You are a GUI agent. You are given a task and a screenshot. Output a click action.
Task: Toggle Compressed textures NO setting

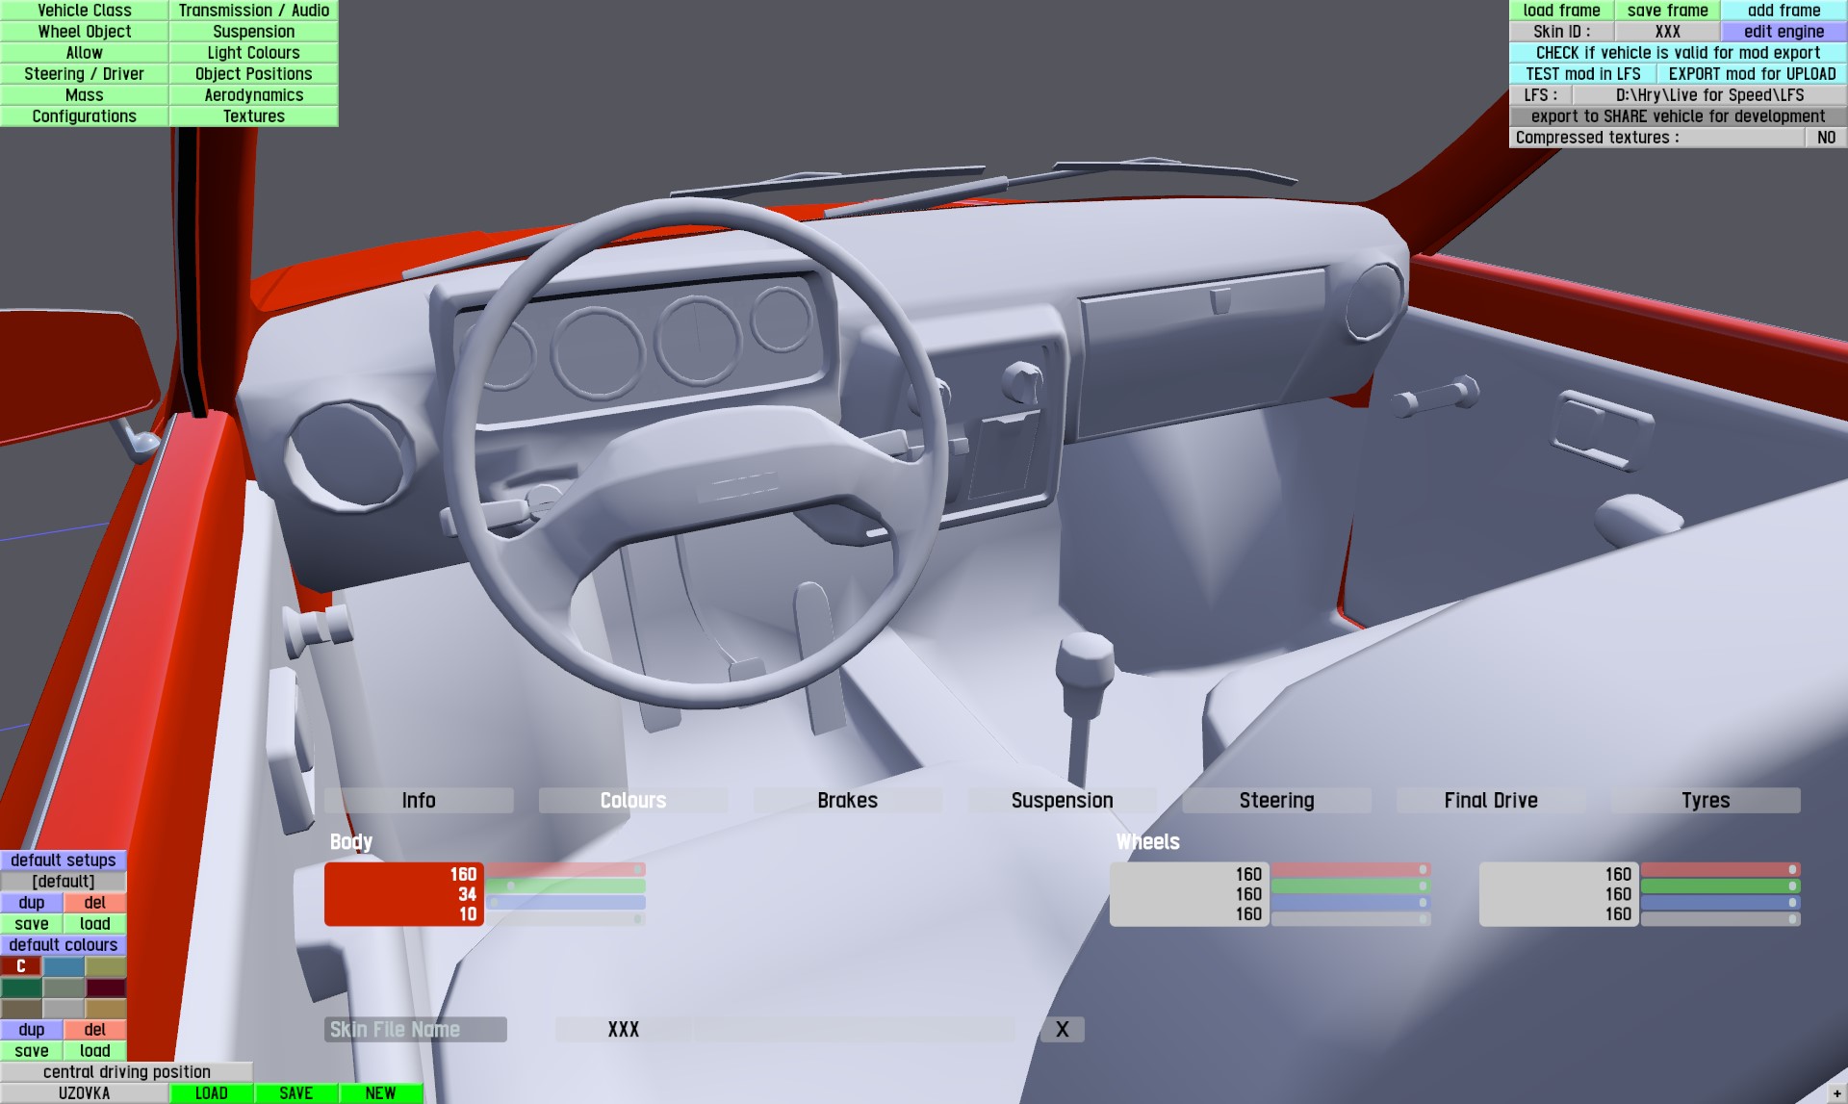(x=1825, y=138)
